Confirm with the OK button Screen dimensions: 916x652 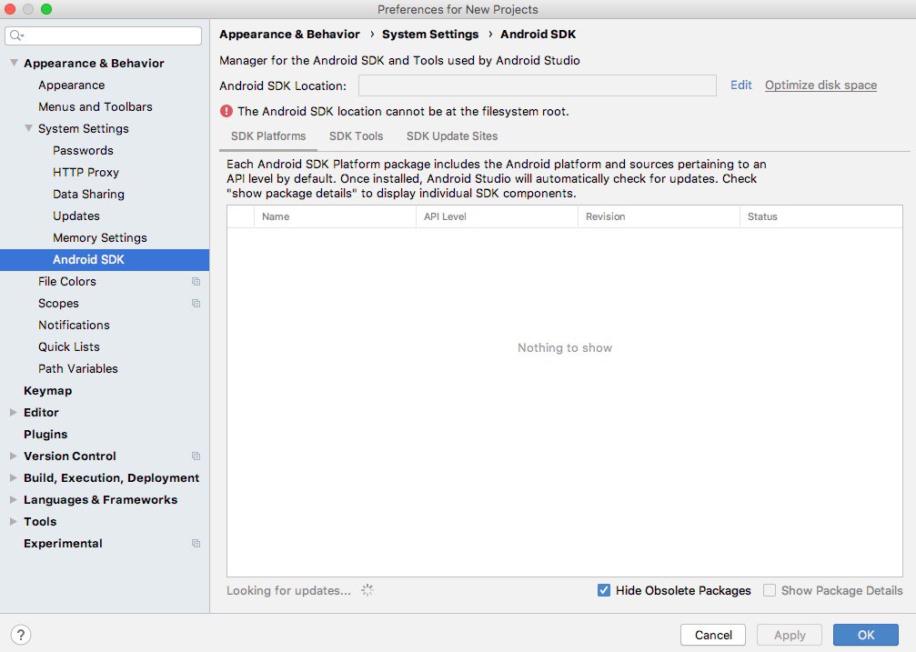pos(866,635)
